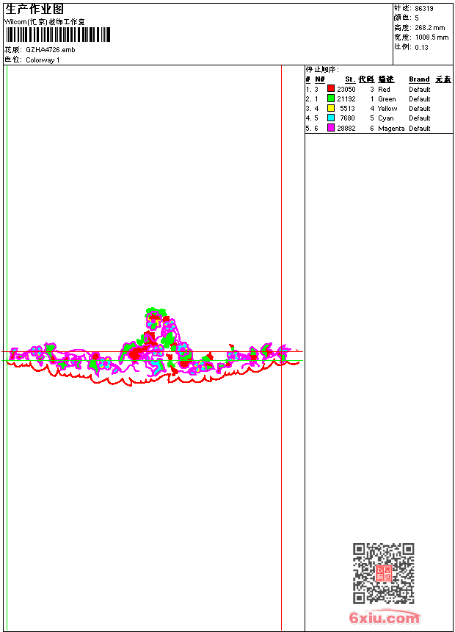Click the Red description text
455x632 pixels.
pyautogui.click(x=384, y=89)
